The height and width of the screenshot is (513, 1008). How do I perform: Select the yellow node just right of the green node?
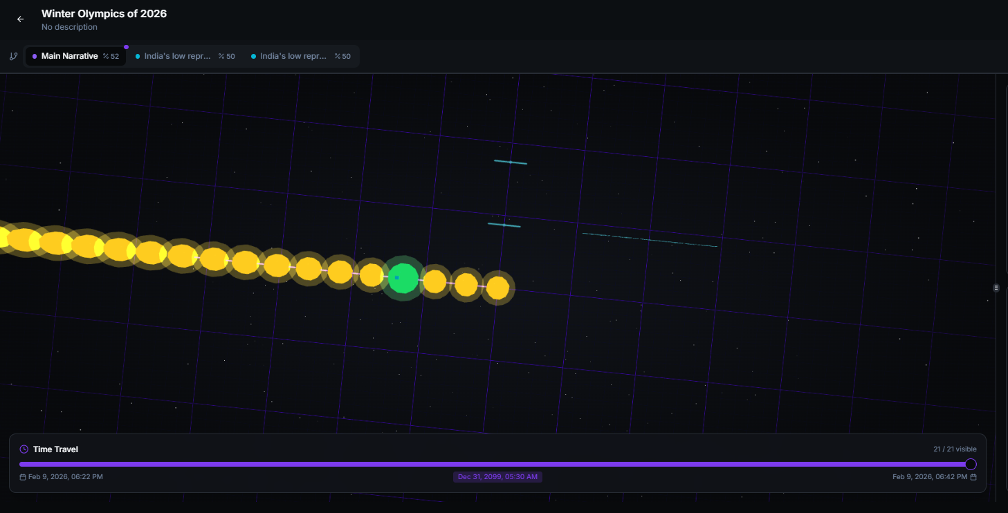click(x=434, y=281)
